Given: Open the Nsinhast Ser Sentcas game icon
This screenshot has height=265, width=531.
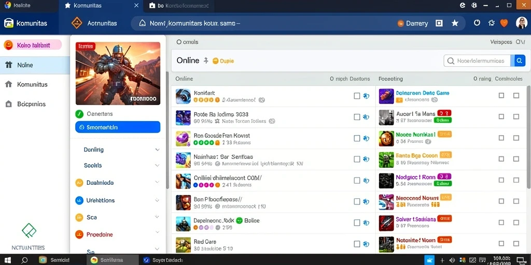Looking at the screenshot, I should [x=183, y=160].
